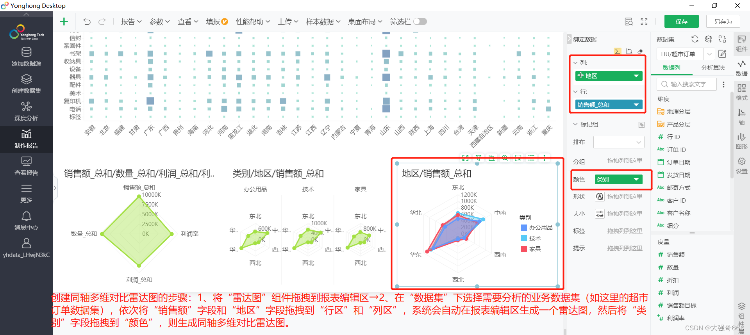Switch to the 分析算法 tab
This screenshot has height=335, width=750.
[x=713, y=68]
